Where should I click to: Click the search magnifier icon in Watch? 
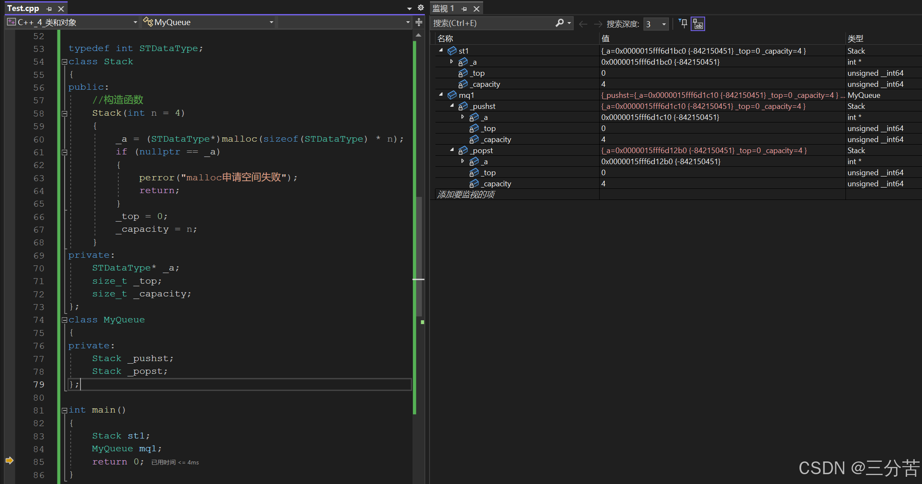coord(560,23)
